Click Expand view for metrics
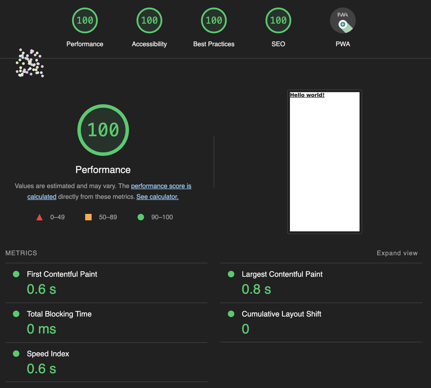Screen dimensions: 431x388 coord(397,253)
